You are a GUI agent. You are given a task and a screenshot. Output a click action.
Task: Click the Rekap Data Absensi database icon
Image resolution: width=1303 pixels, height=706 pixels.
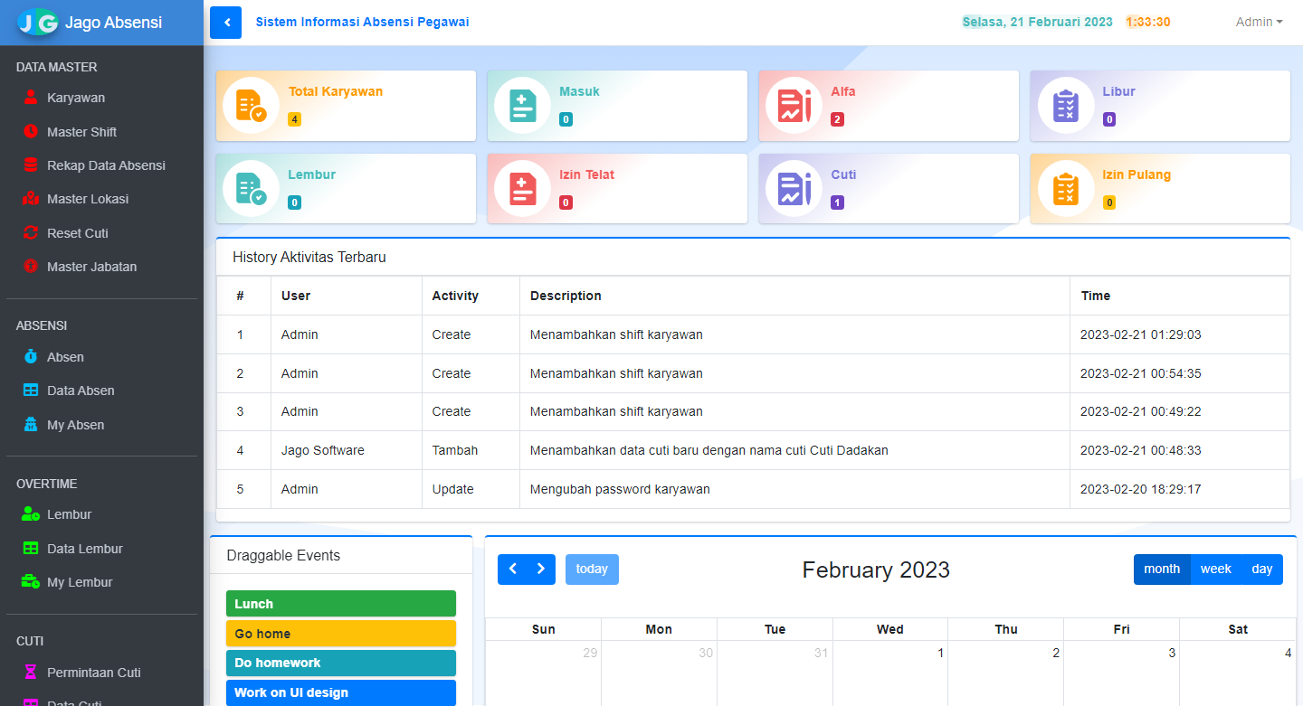click(31, 165)
